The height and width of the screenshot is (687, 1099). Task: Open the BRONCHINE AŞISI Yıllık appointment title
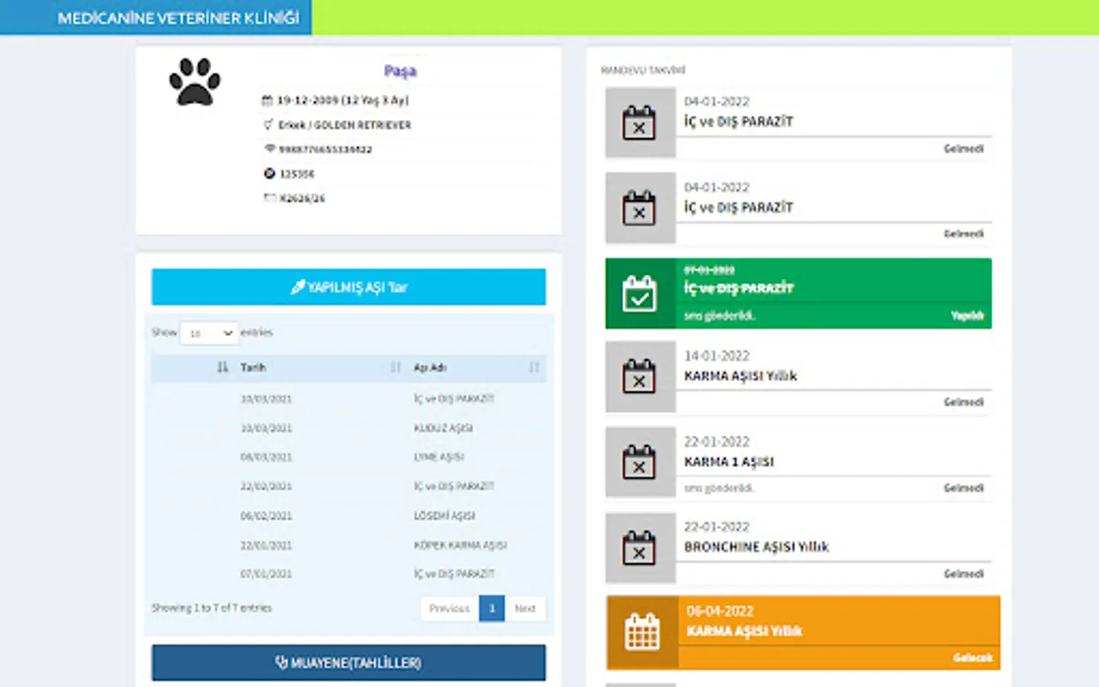click(756, 547)
